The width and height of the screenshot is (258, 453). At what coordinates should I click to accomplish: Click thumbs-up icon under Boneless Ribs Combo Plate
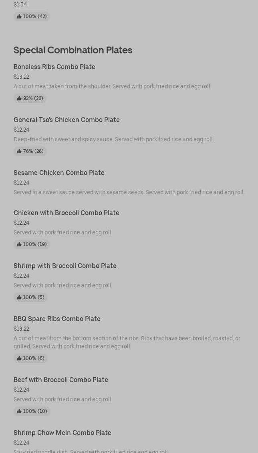click(19, 98)
